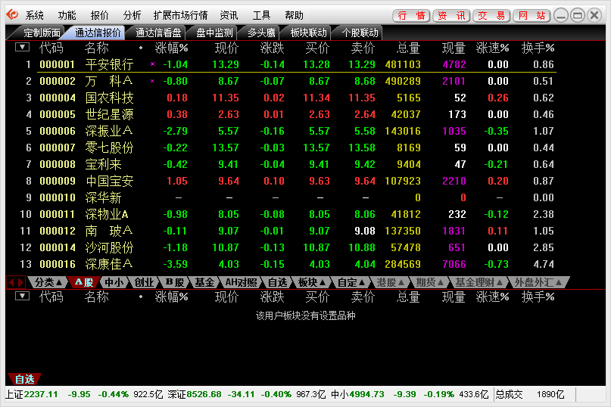The height and width of the screenshot is (407, 611).
Task: Open the 工具 menu
Action: tap(261, 15)
